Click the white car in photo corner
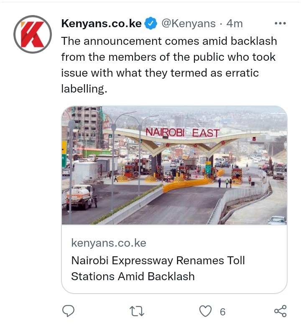The image size is (301, 325). [277, 220]
